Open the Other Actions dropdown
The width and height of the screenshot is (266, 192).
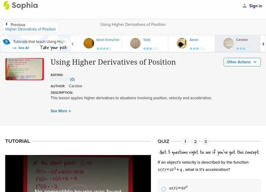pos(242,62)
